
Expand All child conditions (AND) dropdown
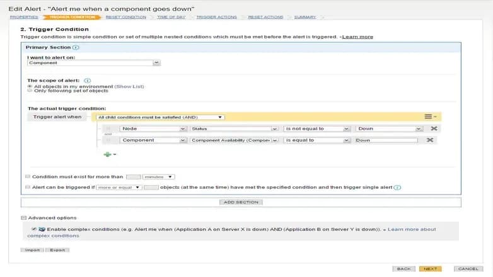tap(160, 117)
